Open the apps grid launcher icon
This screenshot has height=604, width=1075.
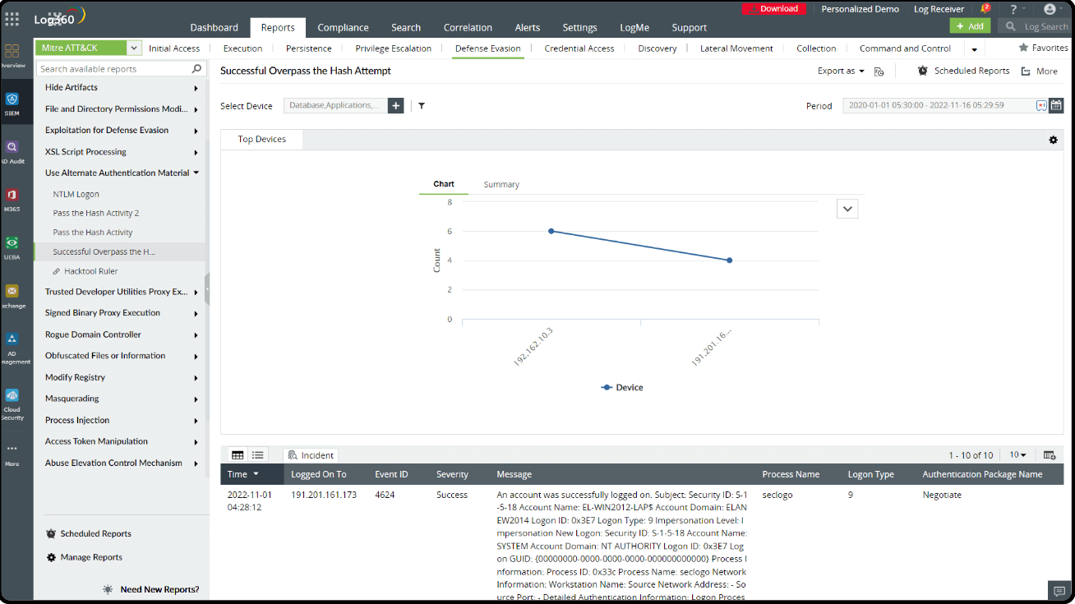[x=12, y=18]
